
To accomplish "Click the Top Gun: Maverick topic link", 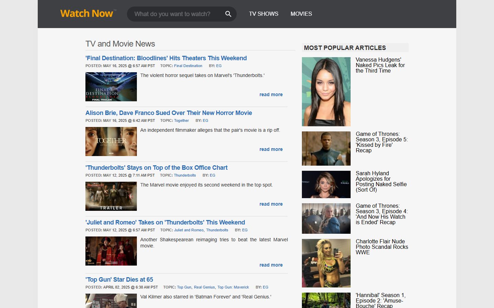I will (x=233, y=287).
